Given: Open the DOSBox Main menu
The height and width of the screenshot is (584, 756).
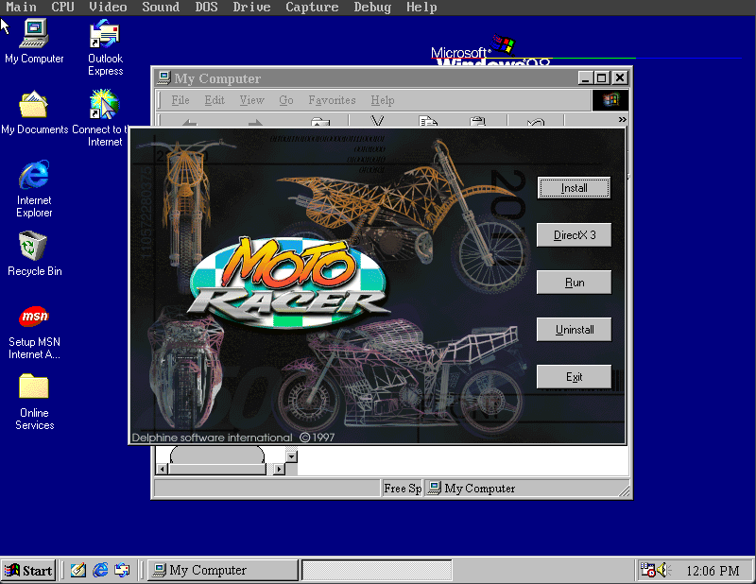Looking at the screenshot, I should coord(21,8).
